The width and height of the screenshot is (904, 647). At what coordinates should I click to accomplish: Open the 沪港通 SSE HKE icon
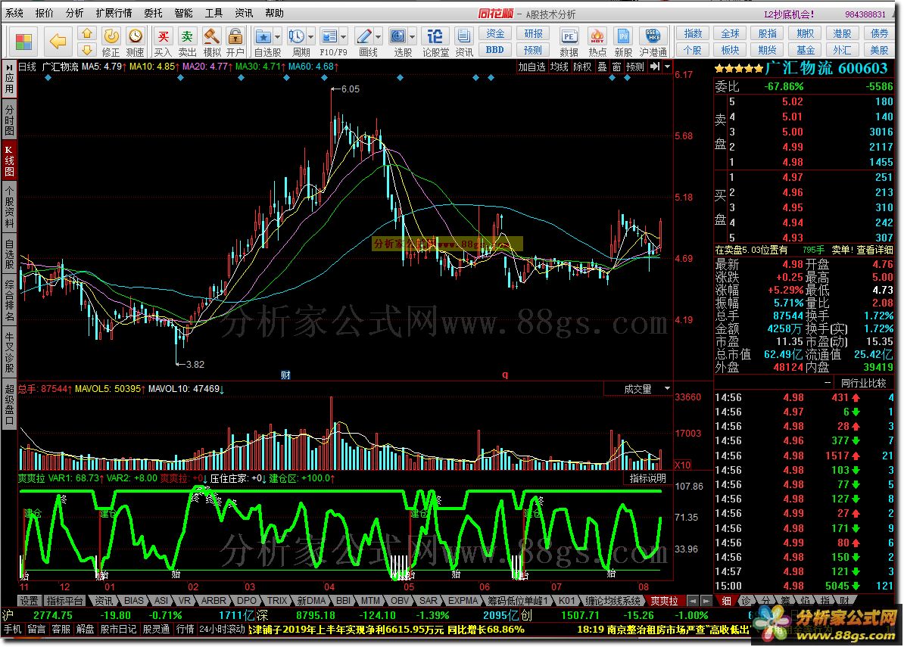point(653,36)
